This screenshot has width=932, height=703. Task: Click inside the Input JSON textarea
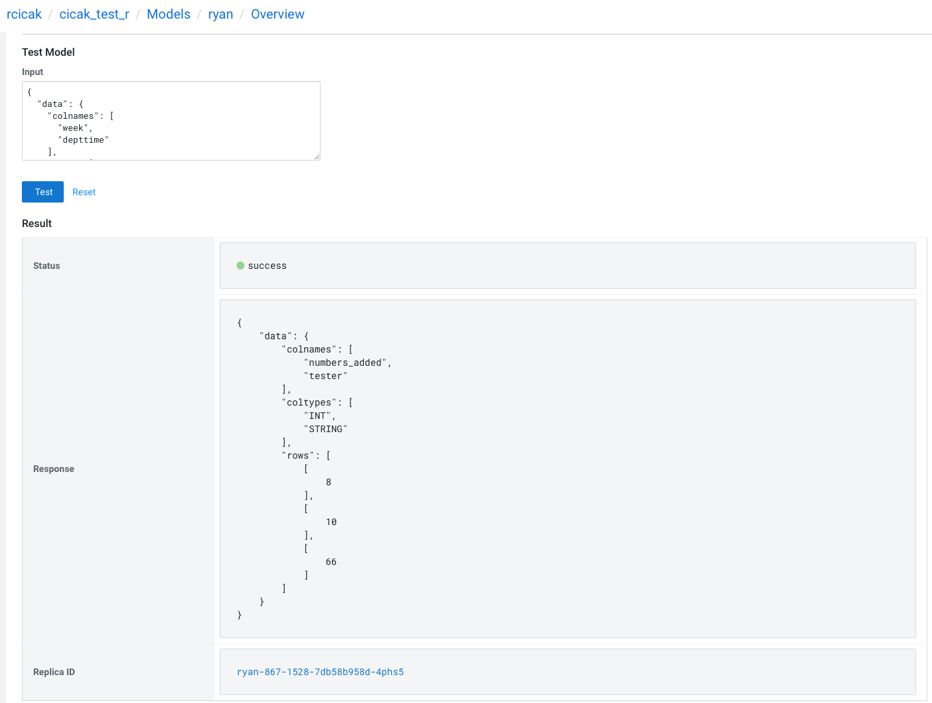[x=171, y=119]
